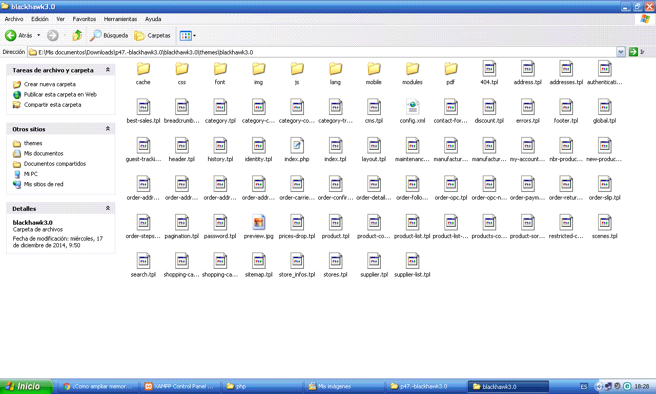The width and height of the screenshot is (656, 394).
Task: Select the cms.tpl file icon
Action: point(374,107)
